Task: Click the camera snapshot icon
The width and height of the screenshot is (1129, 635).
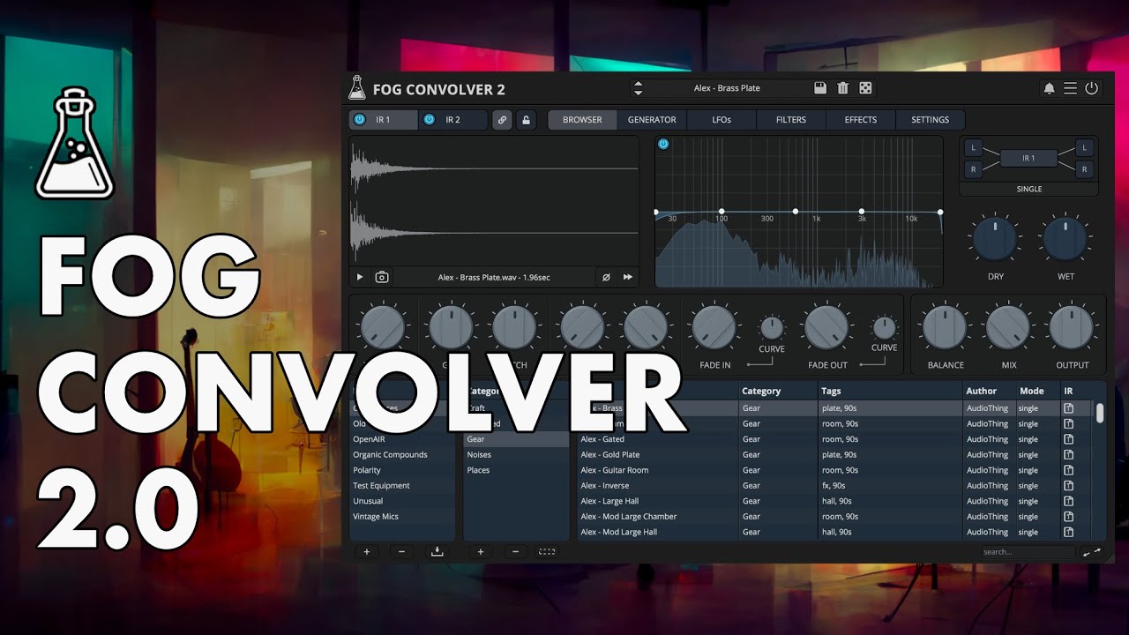Action: click(382, 277)
